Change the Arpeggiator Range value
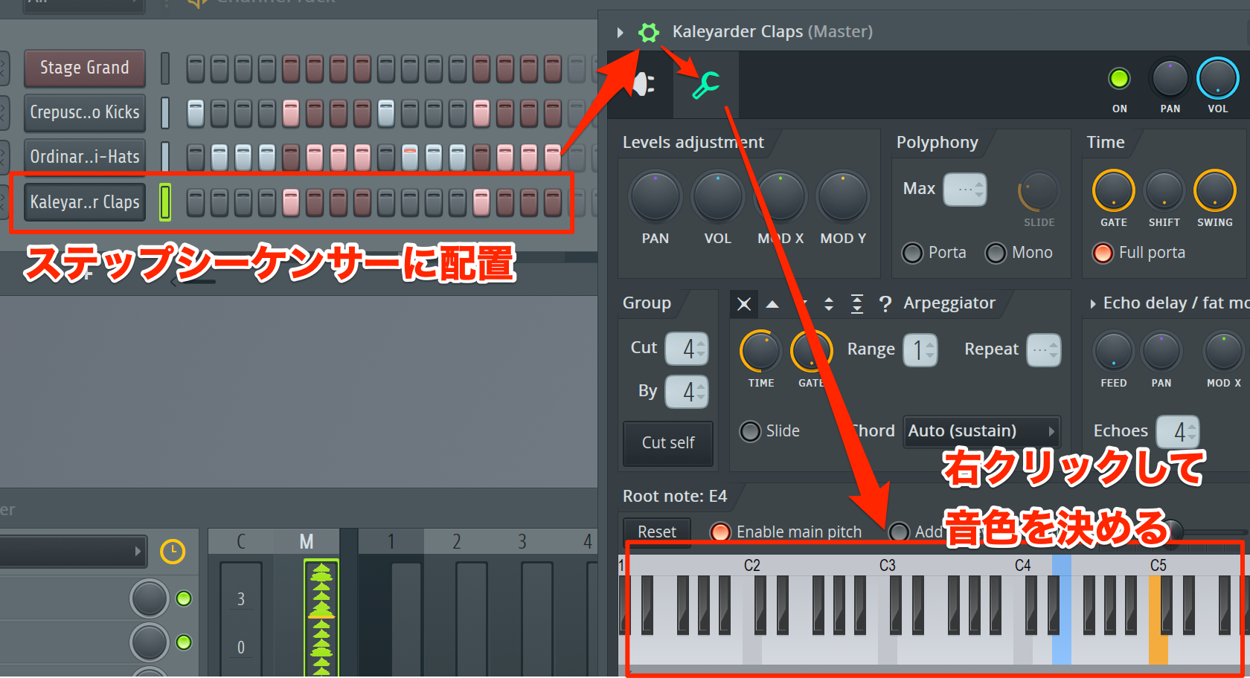The height and width of the screenshot is (678, 1250). point(920,350)
